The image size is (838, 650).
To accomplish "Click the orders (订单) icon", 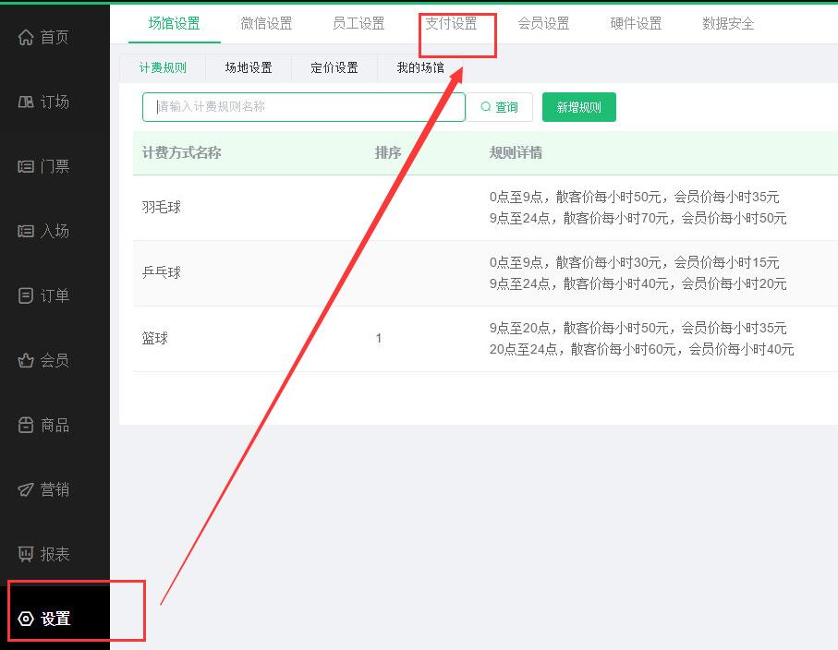I will pyautogui.click(x=26, y=295).
